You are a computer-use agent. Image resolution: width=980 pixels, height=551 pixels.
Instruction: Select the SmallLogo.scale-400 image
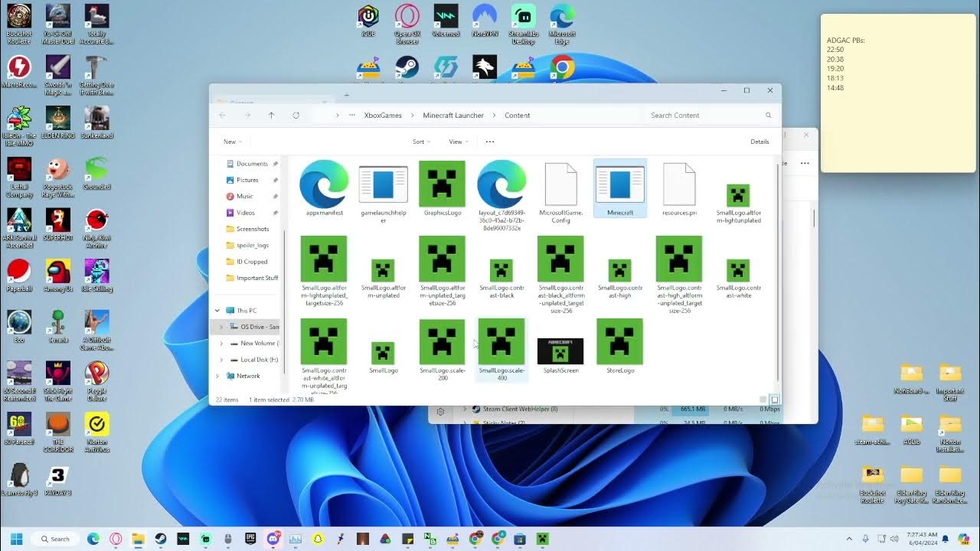coord(501,350)
